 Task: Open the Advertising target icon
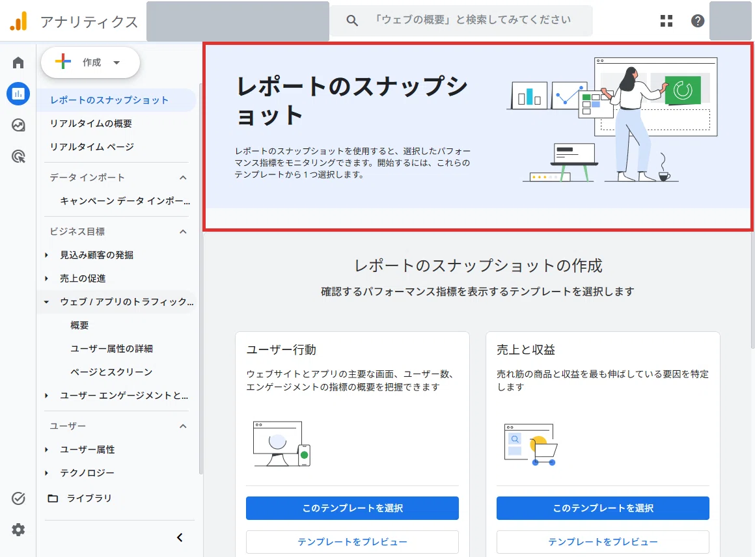[18, 156]
